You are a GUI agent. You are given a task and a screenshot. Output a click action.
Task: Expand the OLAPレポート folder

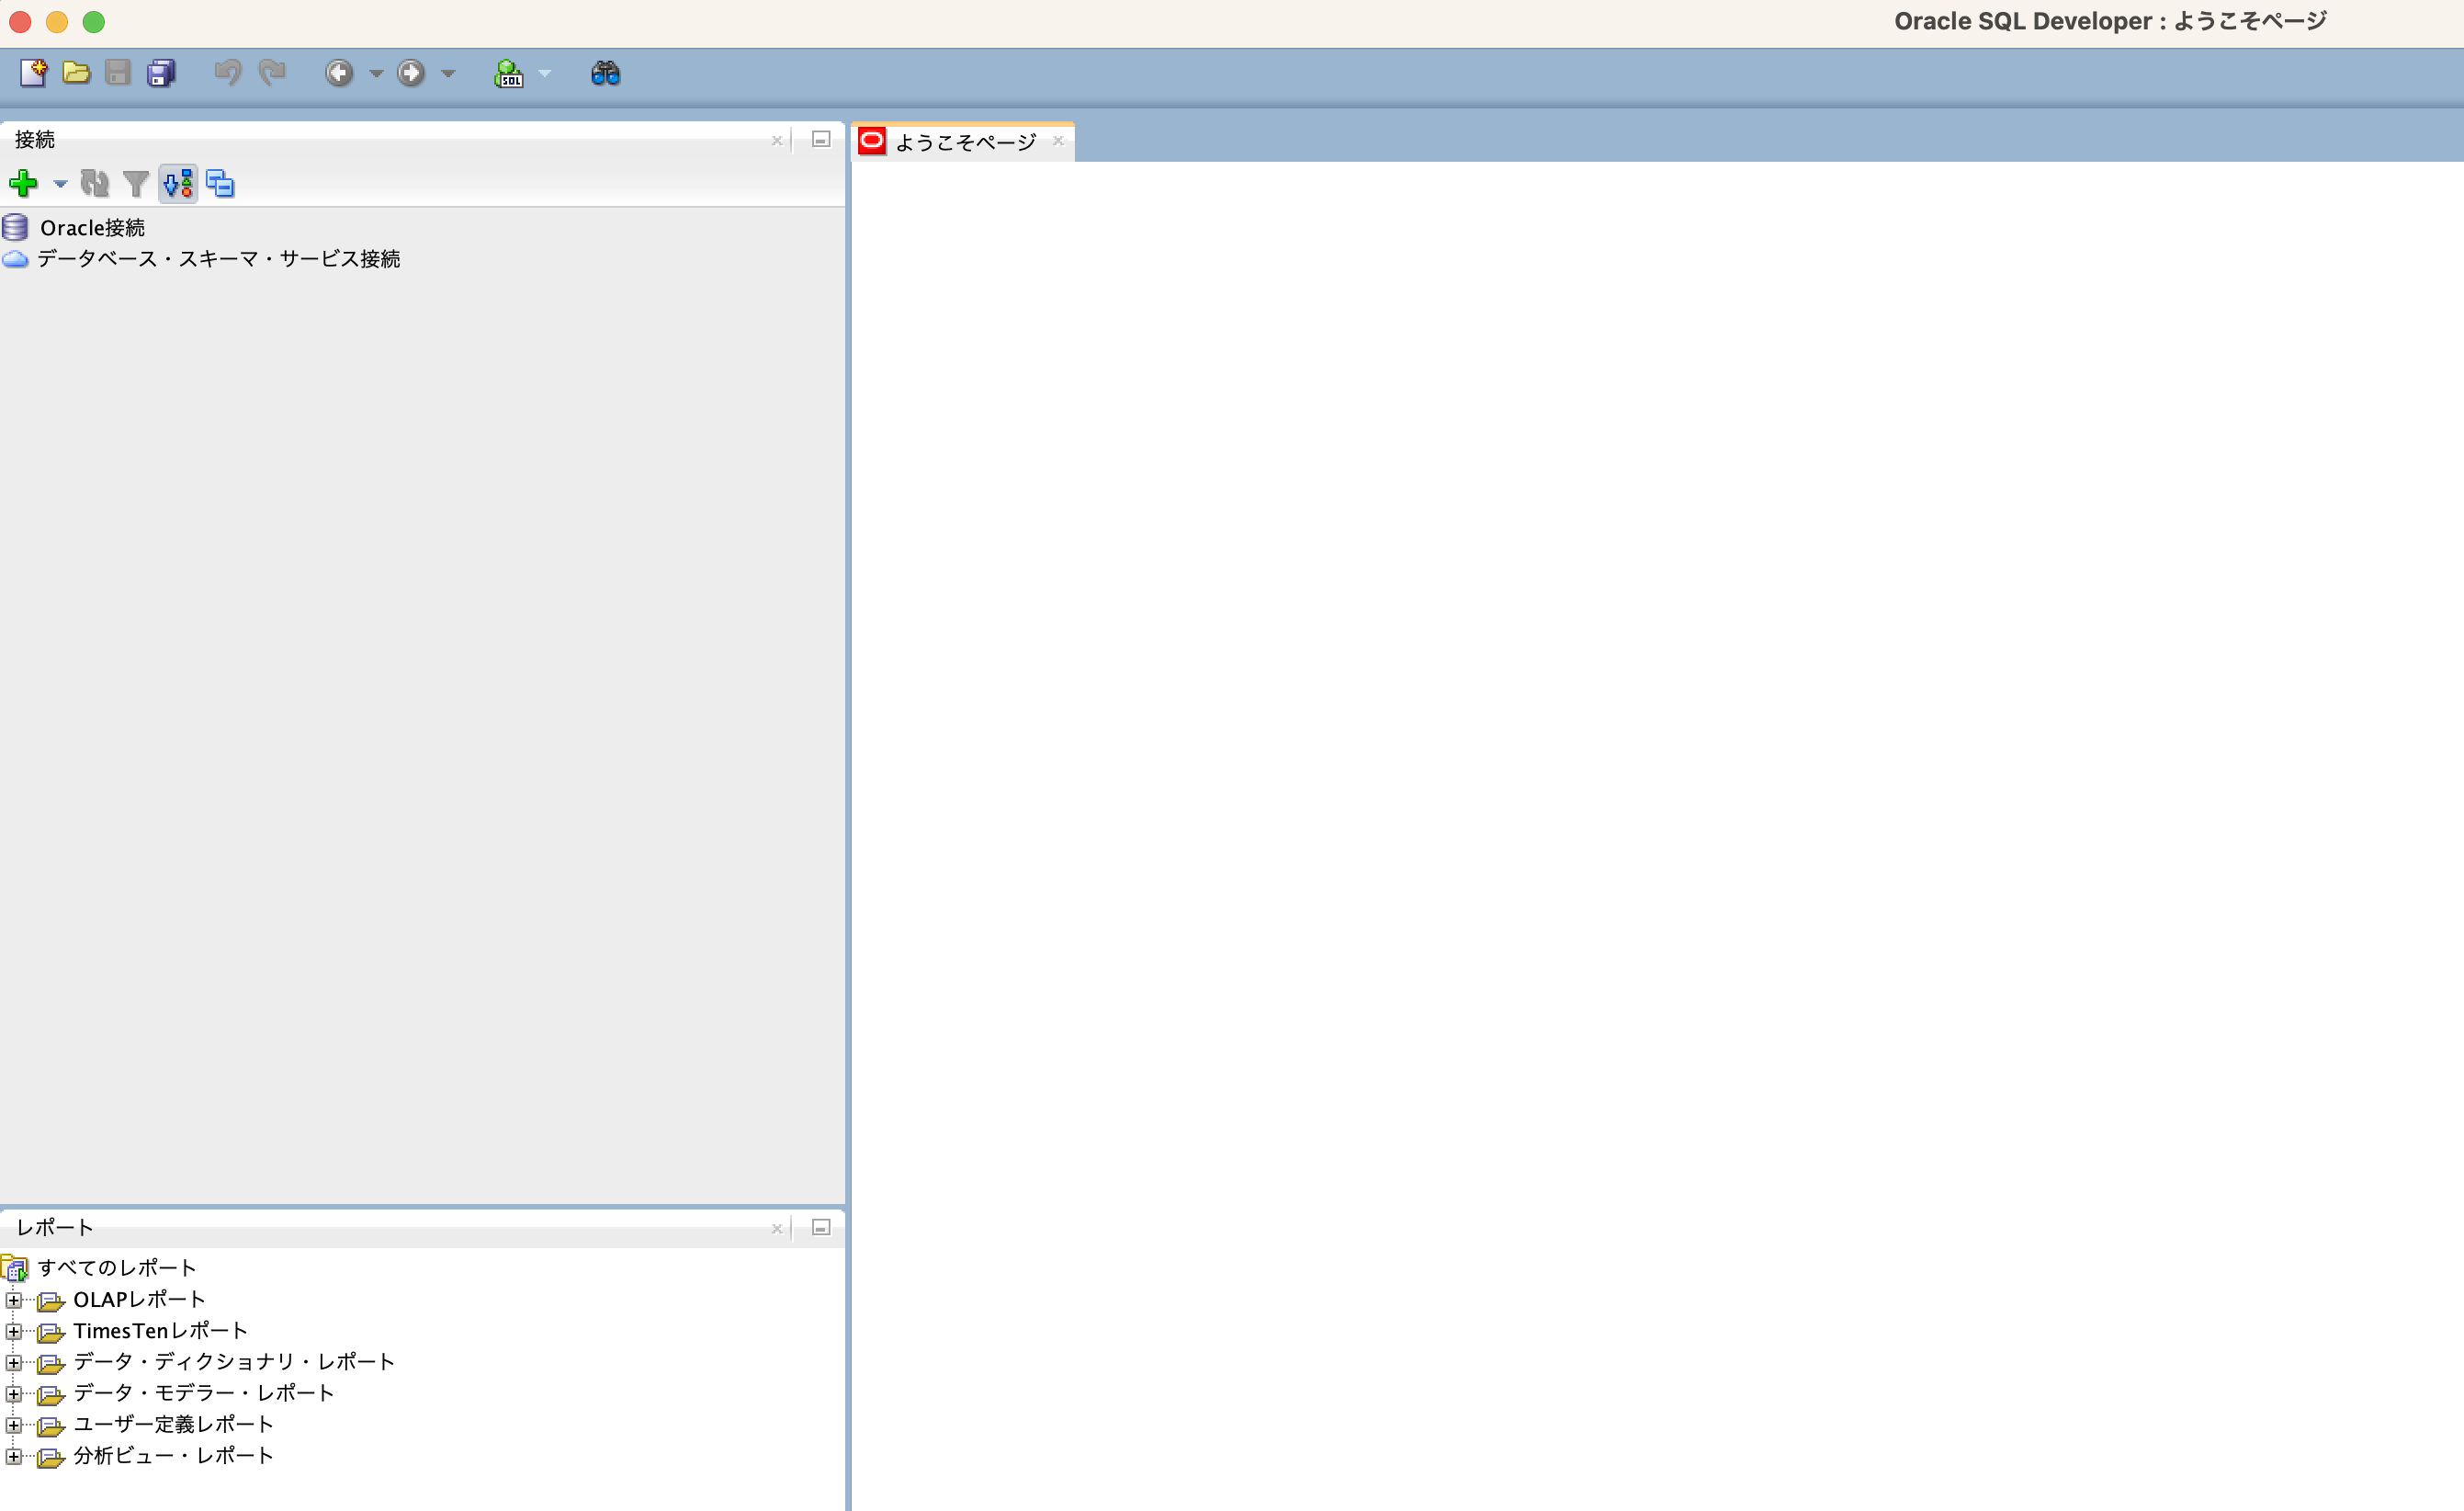pos(14,1300)
